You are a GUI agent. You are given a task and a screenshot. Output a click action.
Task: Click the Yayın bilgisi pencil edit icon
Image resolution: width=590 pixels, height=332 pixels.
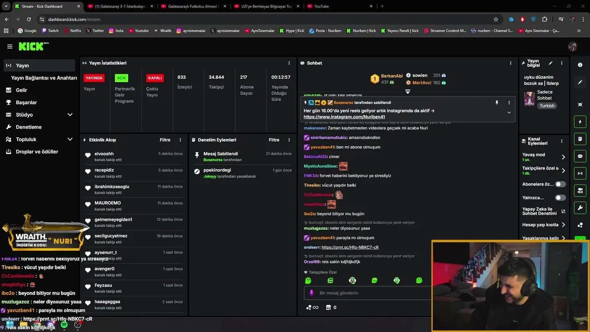(550, 63)
